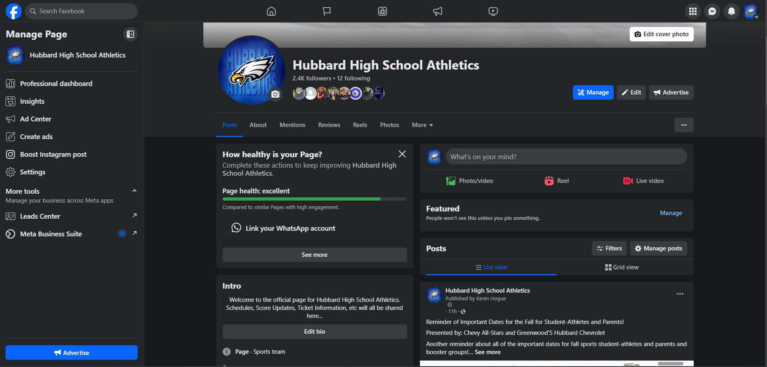
Task: Switch to the Reviews tab
Action: tap(329, 125)
